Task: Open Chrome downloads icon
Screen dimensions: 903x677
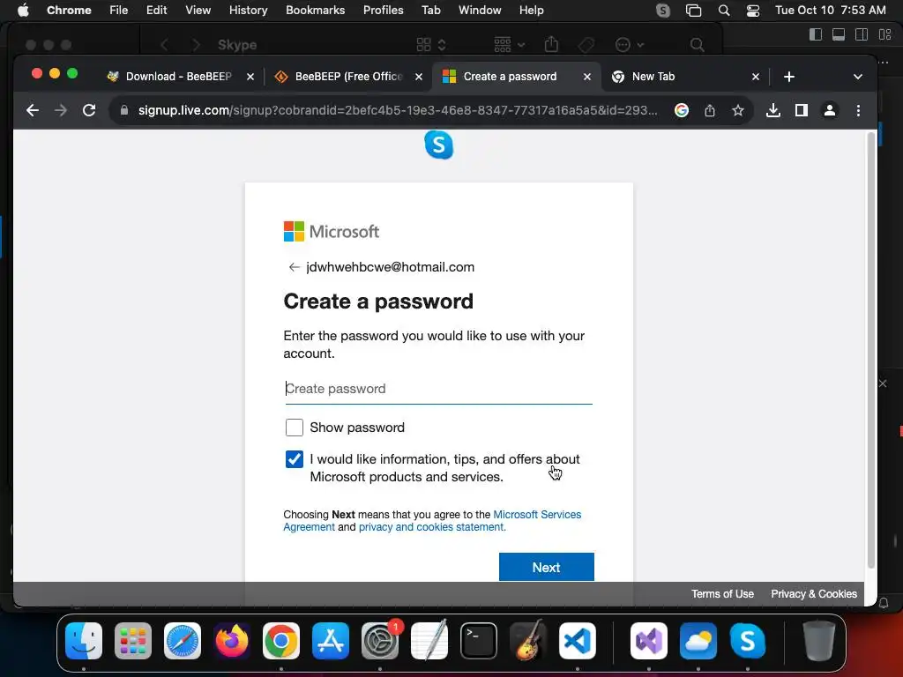Action: [773, 110]
